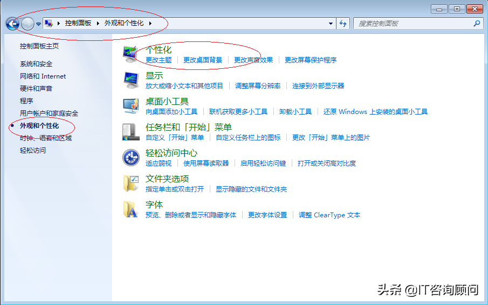This screenshot has height=305, width=488.
Task: Click the 轻松访问中心 round icon
Action: point(130,158)
